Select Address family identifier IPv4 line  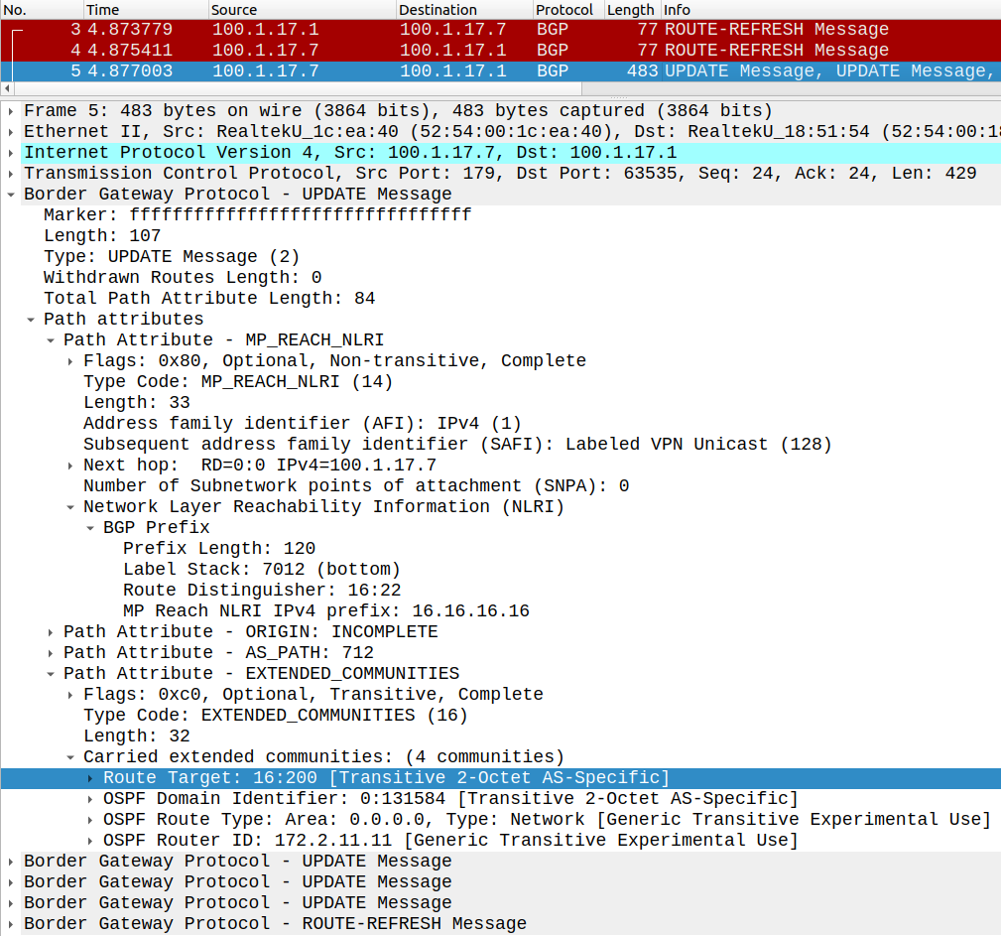[x=303, y=424]
